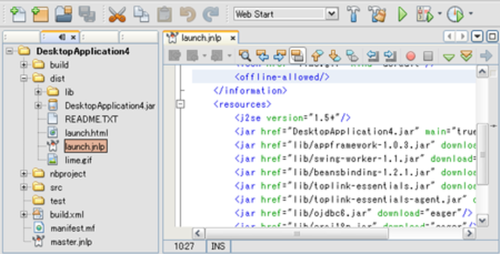This screenshot has height=254, width=500.
Task: Select launch.html in the file tree
Action: point(86,133)
